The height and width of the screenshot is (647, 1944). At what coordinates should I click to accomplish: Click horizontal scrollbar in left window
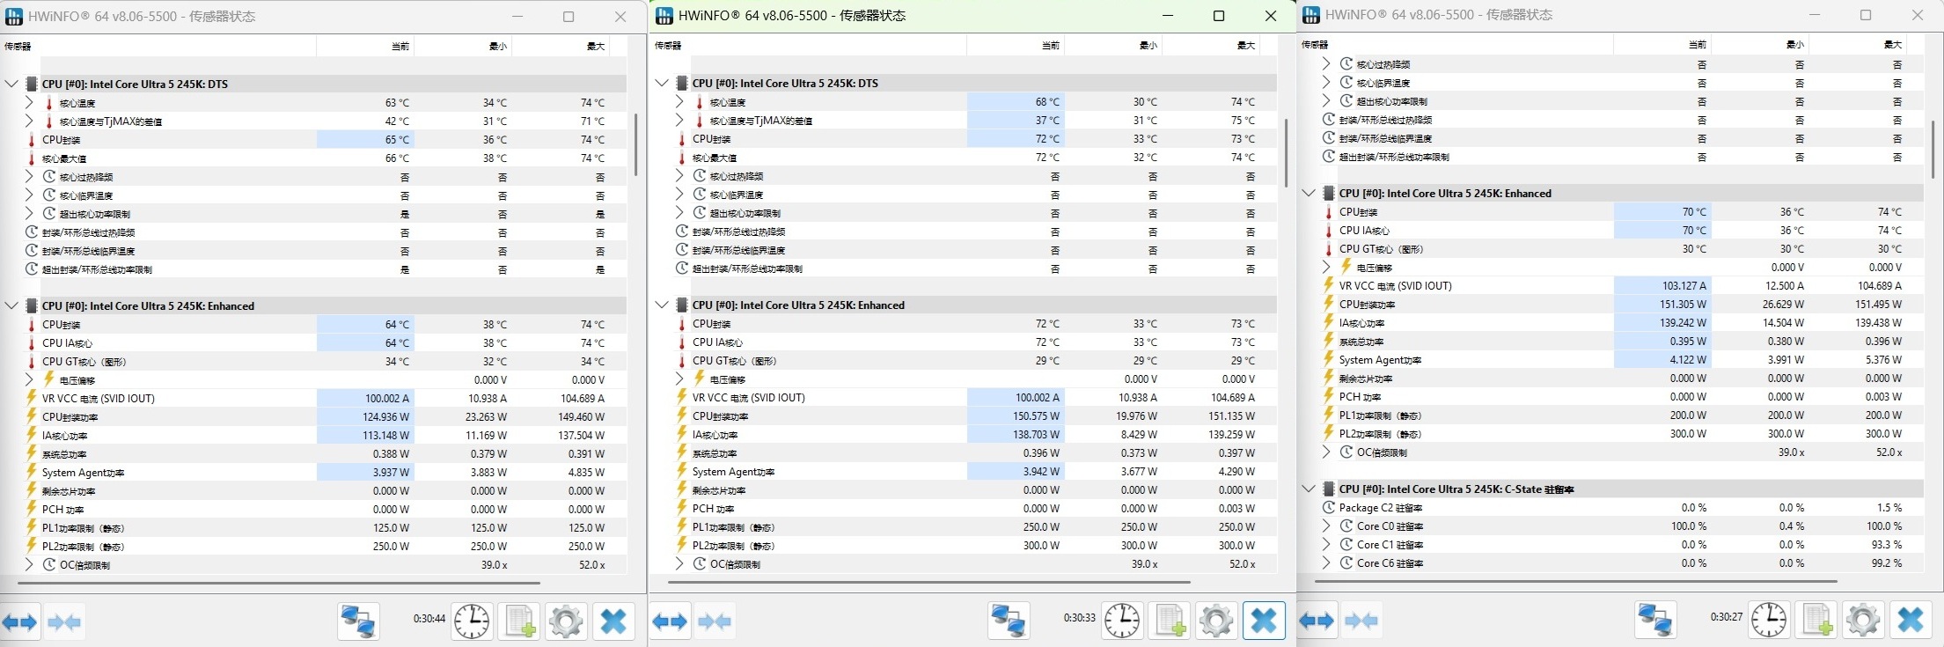[278, 583]
